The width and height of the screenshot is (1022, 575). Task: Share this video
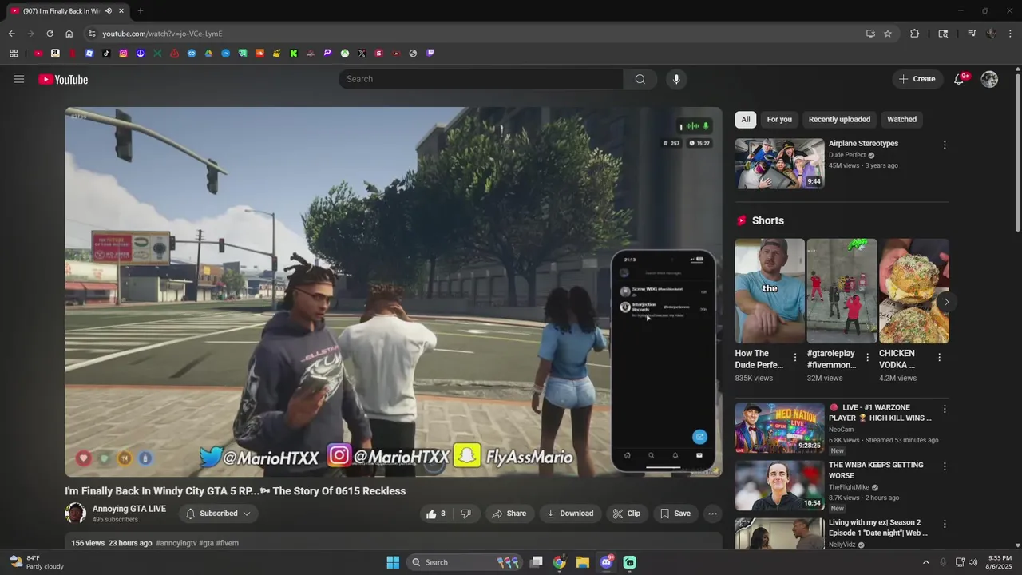(x=509, y=514)
